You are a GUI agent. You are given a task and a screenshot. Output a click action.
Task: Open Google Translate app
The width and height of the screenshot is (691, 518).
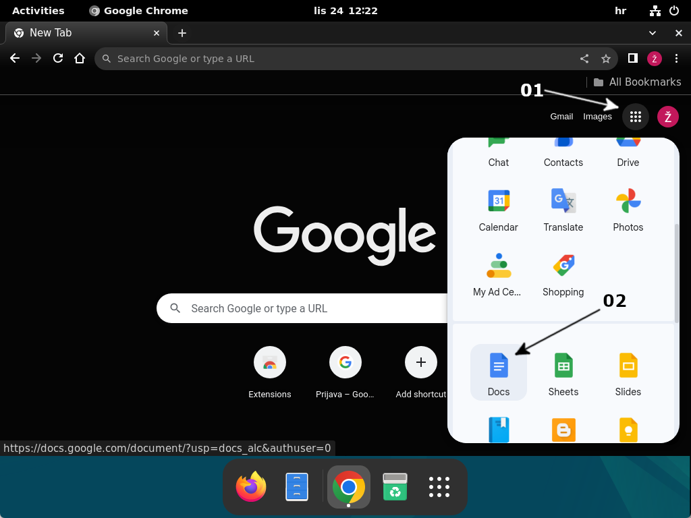coord(563,210)
